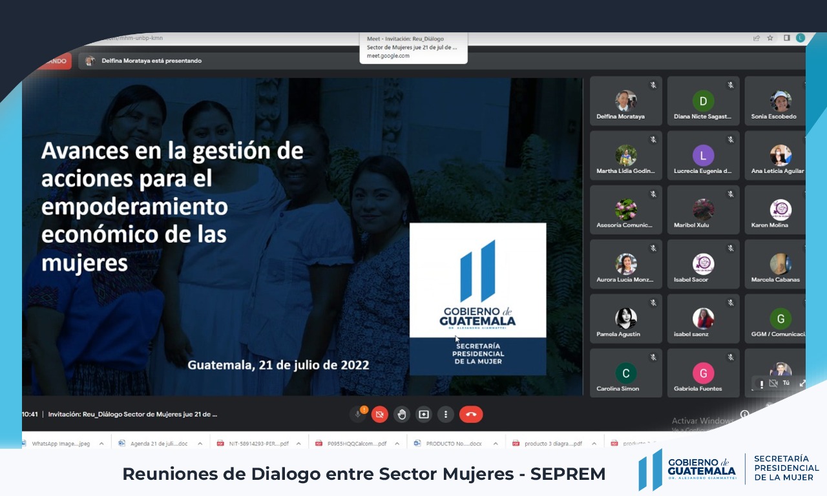This screenshot has height=496, width=827.
Task: Toggle the muted microphone button
Action: point(357,415)
